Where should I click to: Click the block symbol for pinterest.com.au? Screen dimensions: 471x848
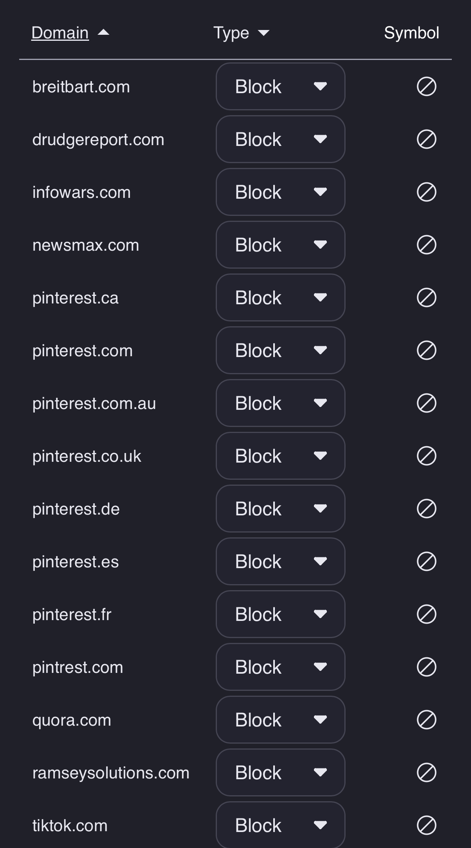(x=426, y=403)
